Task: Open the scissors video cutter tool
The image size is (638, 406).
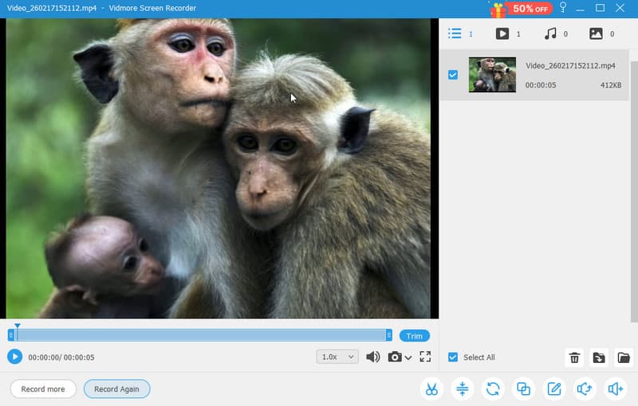Action: tap(431, 389)
